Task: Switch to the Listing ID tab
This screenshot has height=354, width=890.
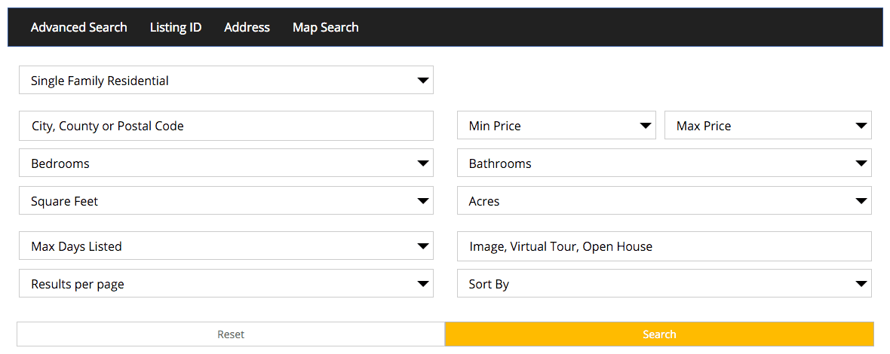Action: click(176, 27)
